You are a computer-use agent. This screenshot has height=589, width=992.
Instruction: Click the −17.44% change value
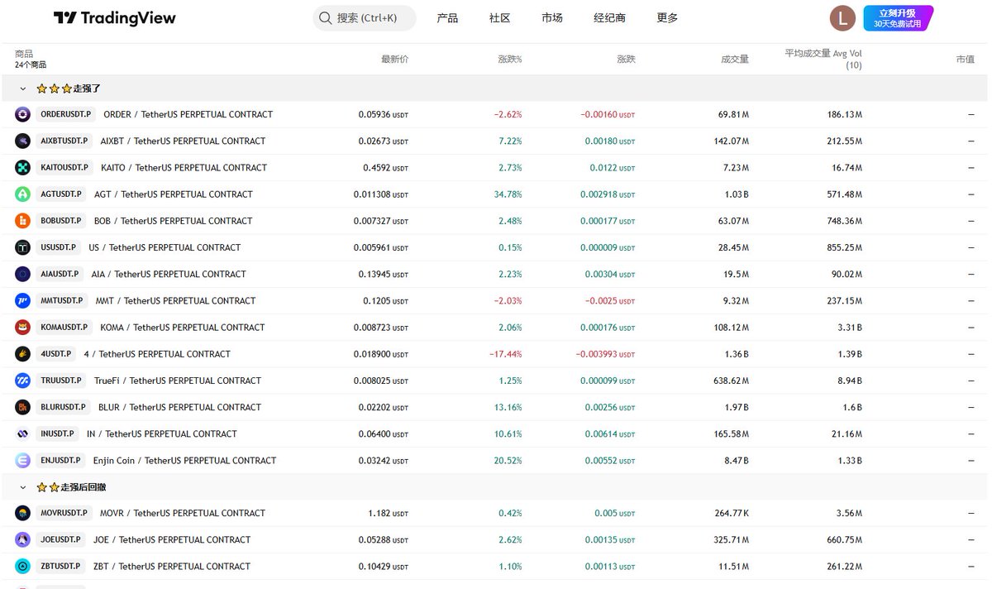[506, 354]
